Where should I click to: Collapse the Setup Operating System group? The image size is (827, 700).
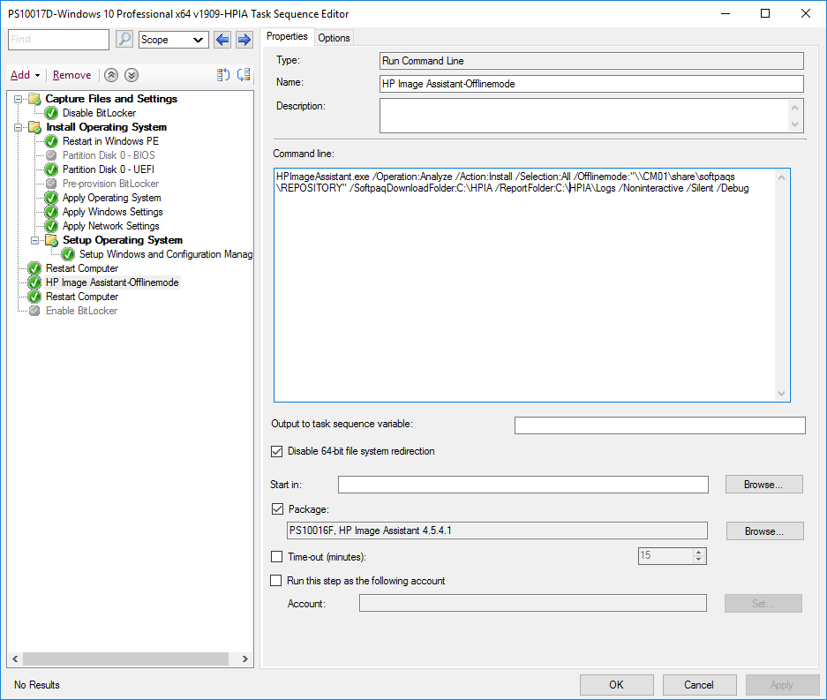click(x=34, y=240)
